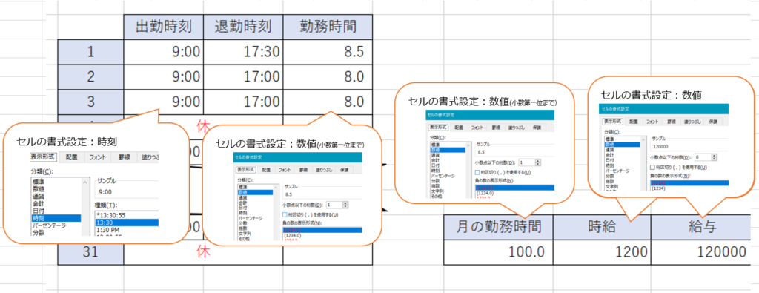The width and height of the screenshot is (759, 293).
Task: Open 保護 tab in the sample 120000 dialog
Action: (x=712, y=122)
